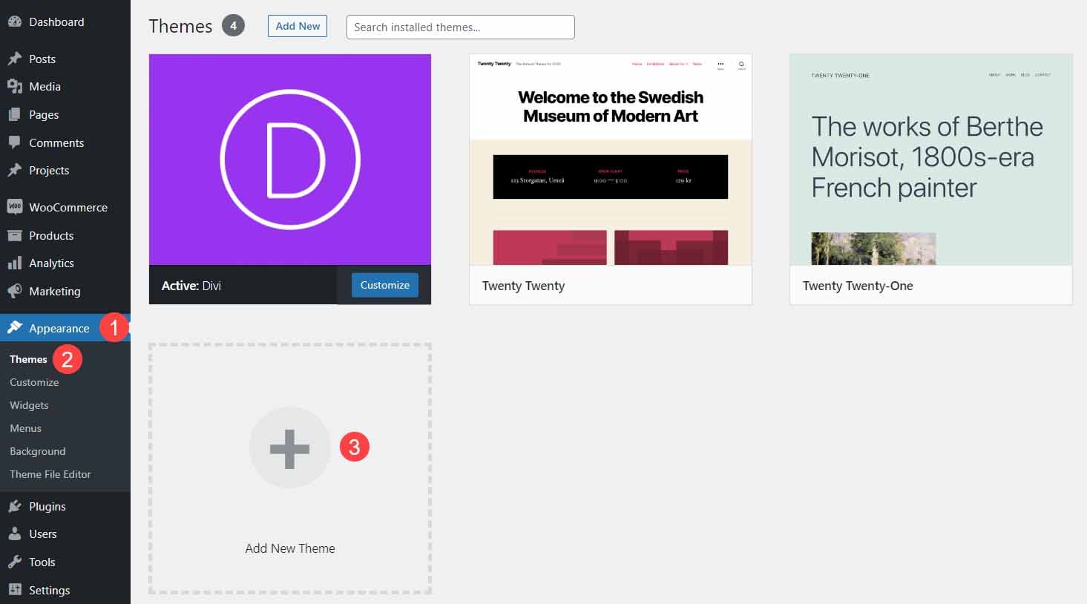
Task: Click the WooCommerce logo icon
Action: [x=14, y=207]
